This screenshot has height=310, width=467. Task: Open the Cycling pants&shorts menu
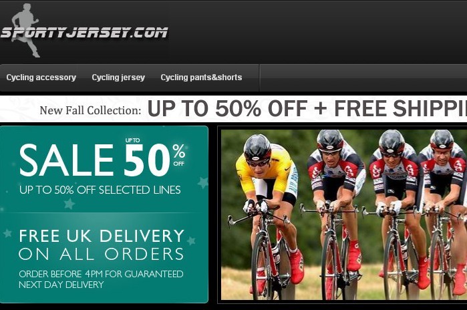[x=201, y=77]
